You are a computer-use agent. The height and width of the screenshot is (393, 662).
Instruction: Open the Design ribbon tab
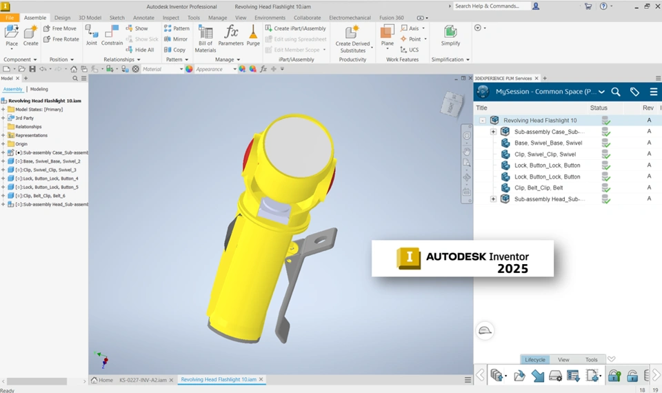tap(62, 18)
